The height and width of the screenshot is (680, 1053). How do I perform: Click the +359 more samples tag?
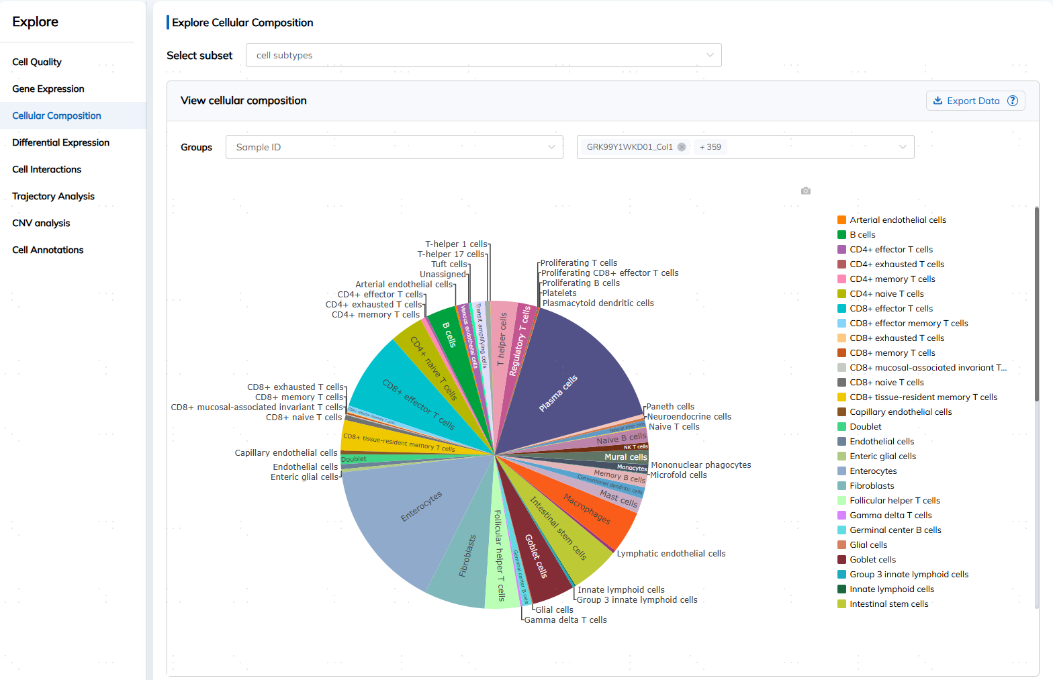click(x=710, y=147)
